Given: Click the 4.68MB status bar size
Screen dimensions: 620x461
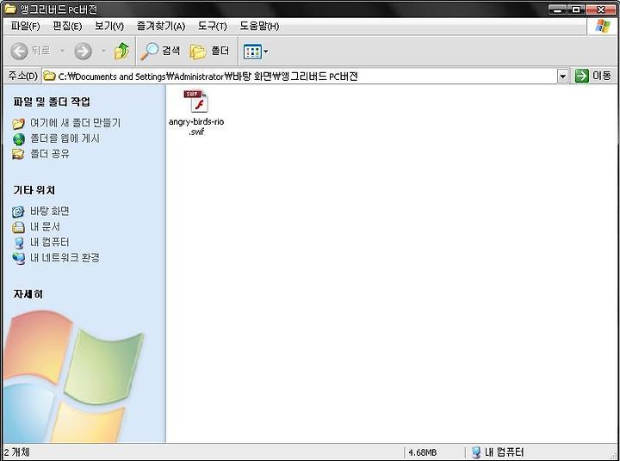Looking at the screenshot, I should [x=423, y=452].
